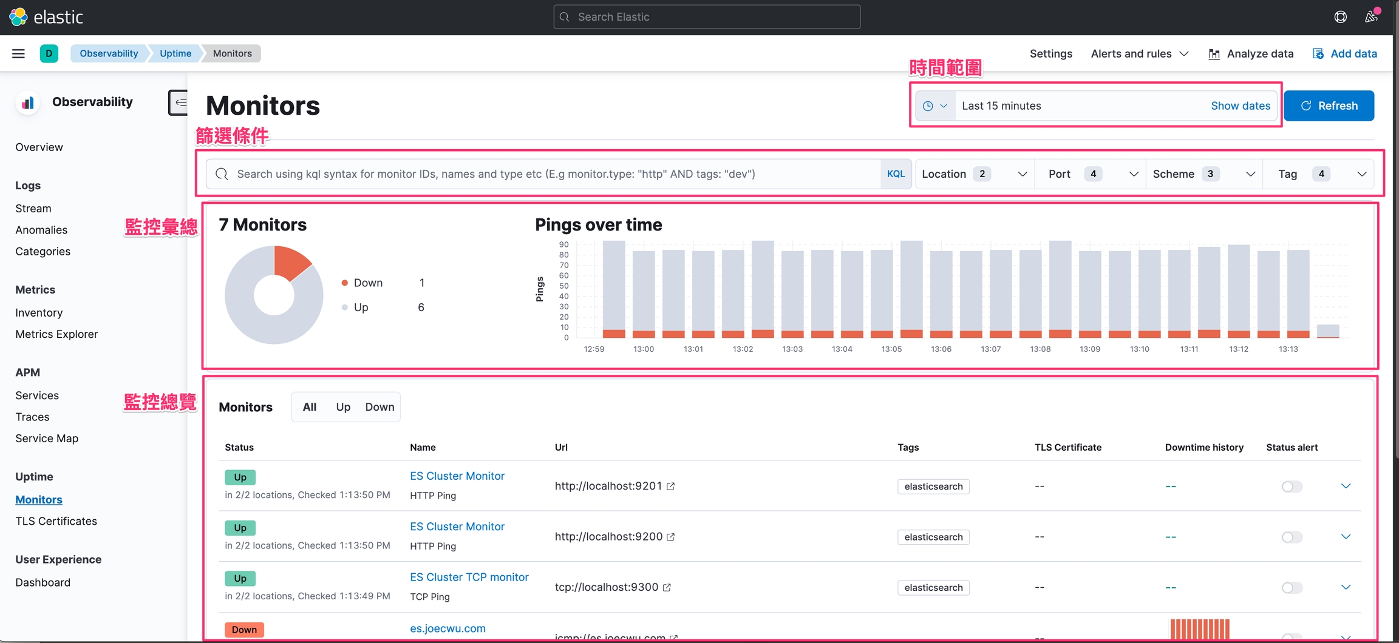Open the Location filter dropdown
Image resolution: width=1399 pixels, height=643 pixels.
(x=975, y=174)
